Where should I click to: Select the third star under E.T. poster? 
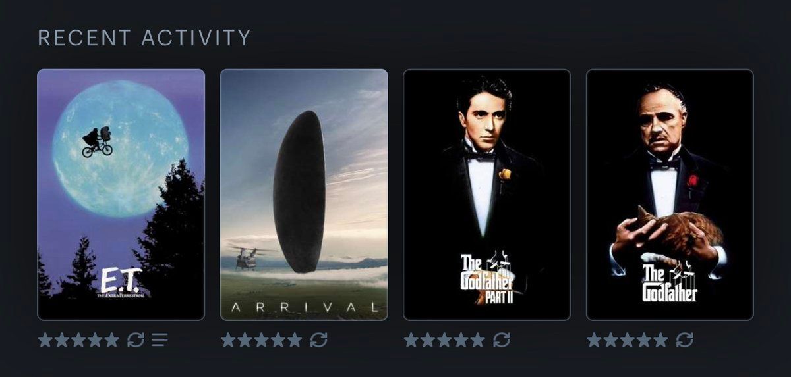tap(78, 339)
